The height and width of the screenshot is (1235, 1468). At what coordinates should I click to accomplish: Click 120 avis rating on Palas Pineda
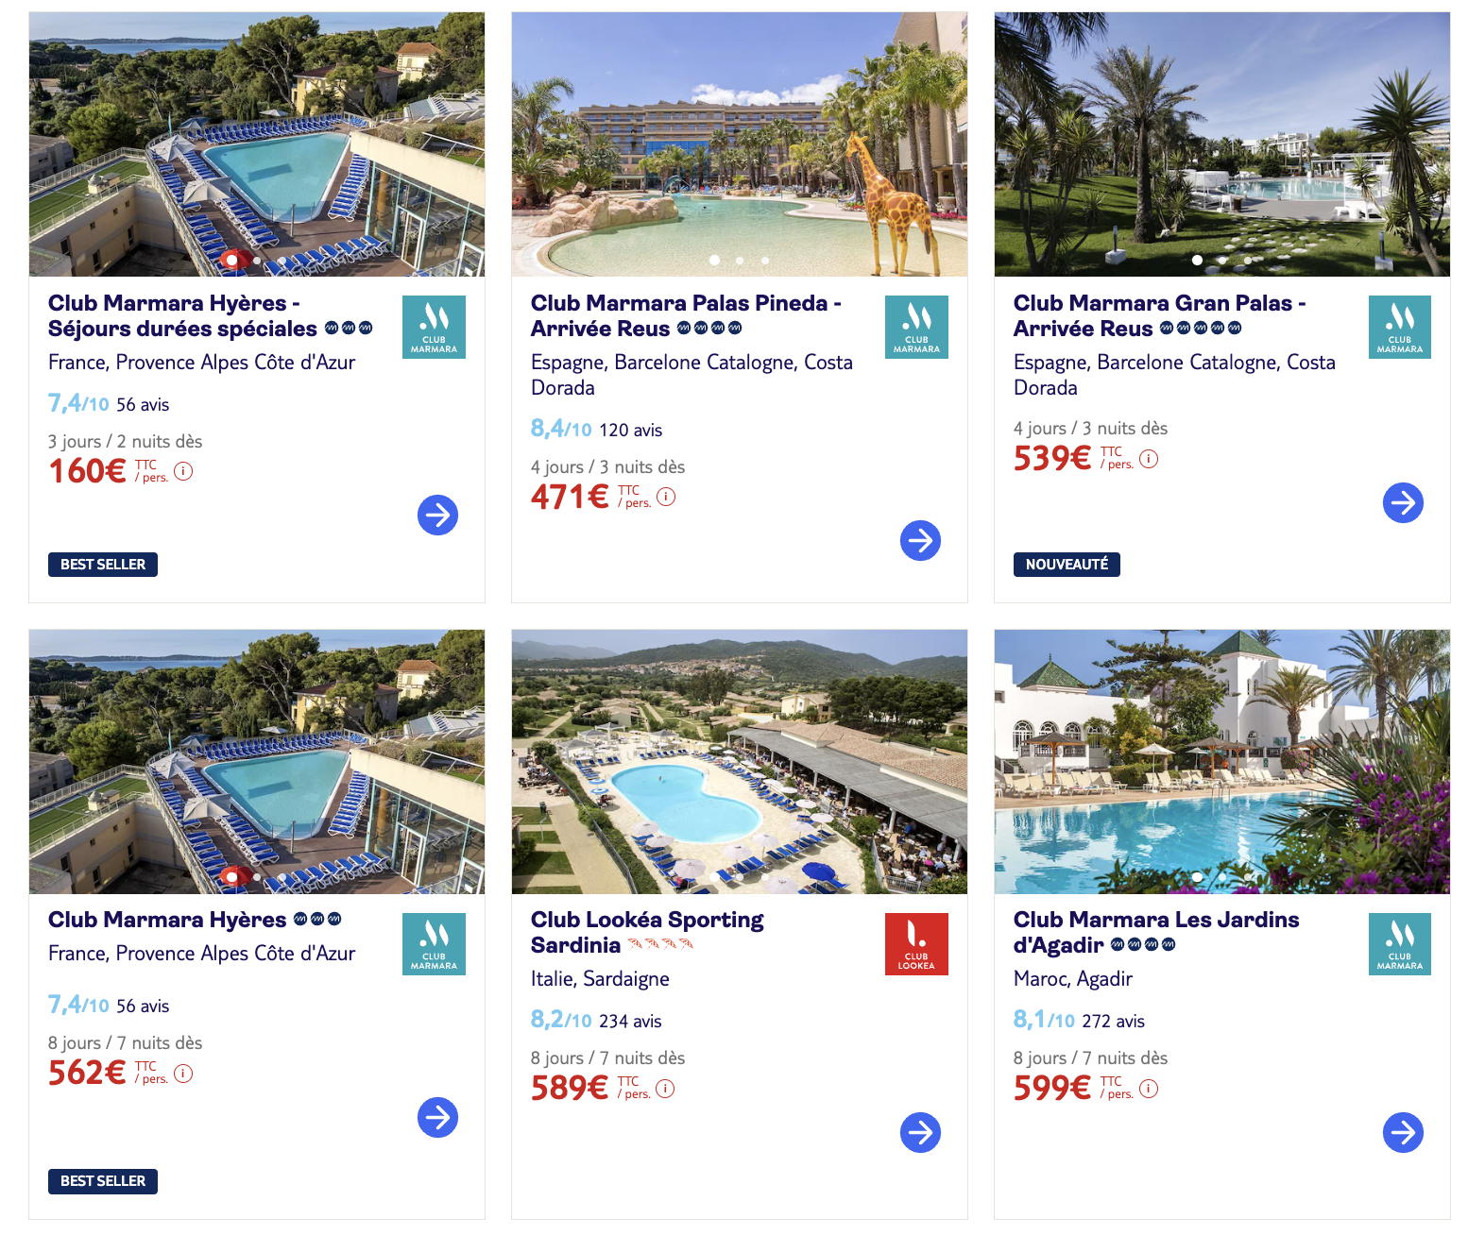point(630,431)
